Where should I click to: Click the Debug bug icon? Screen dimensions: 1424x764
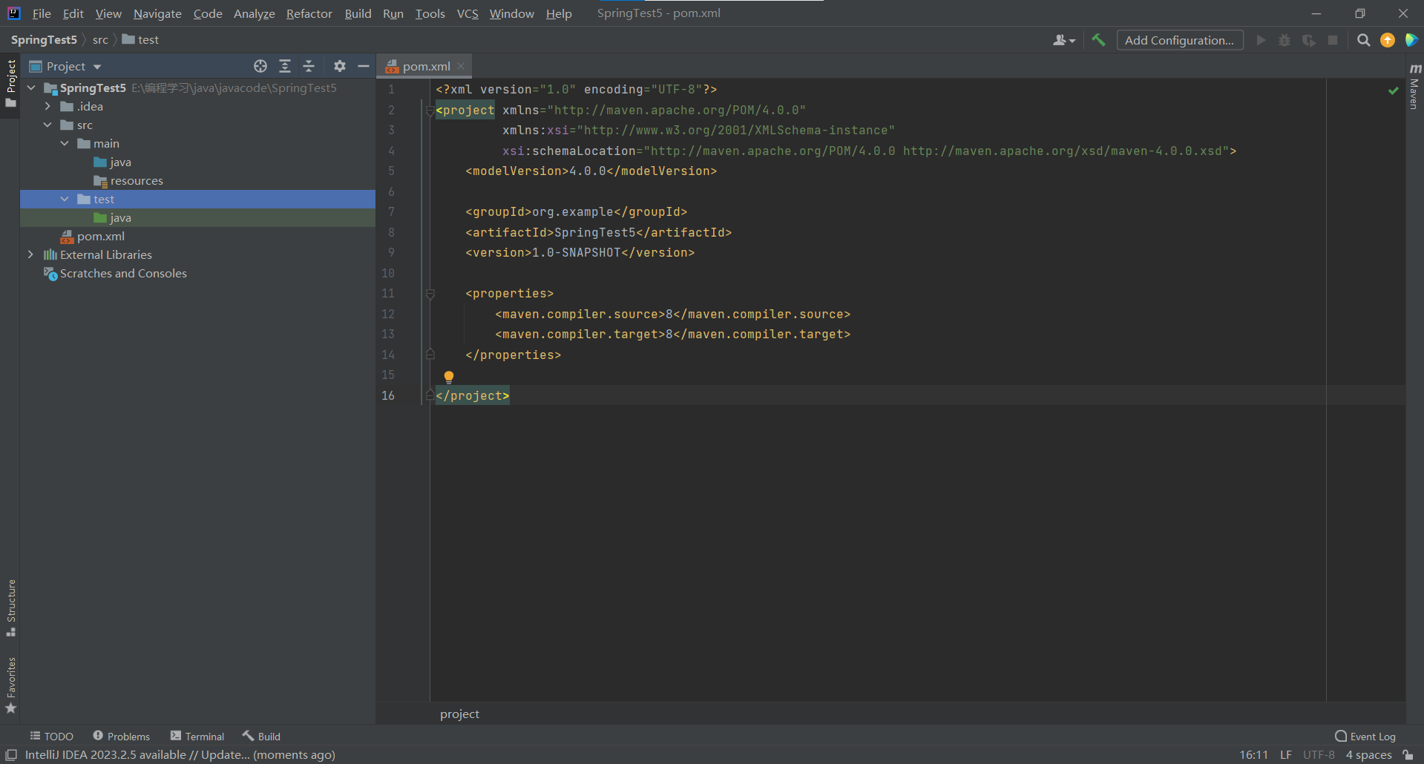click(1284, 40)
